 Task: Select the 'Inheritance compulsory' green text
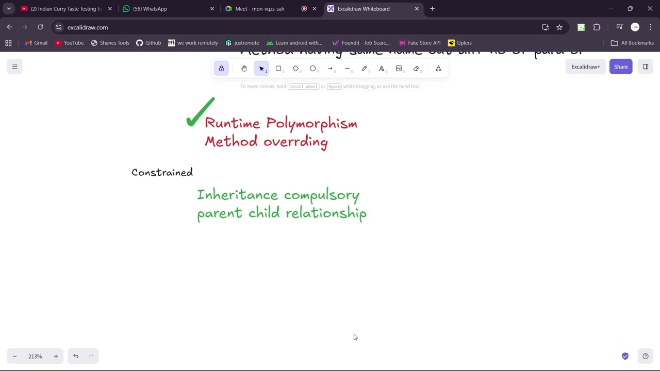point(278,195)
